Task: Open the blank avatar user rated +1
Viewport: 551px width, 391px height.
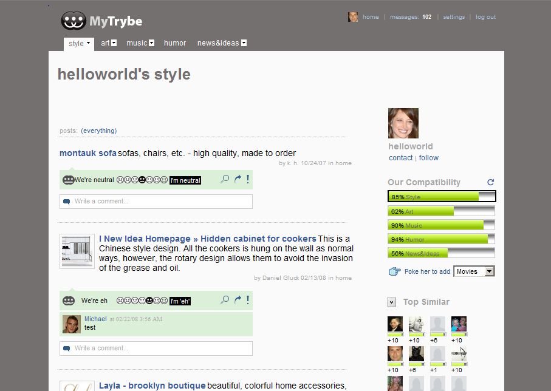Action: click(x=437, y=354)
